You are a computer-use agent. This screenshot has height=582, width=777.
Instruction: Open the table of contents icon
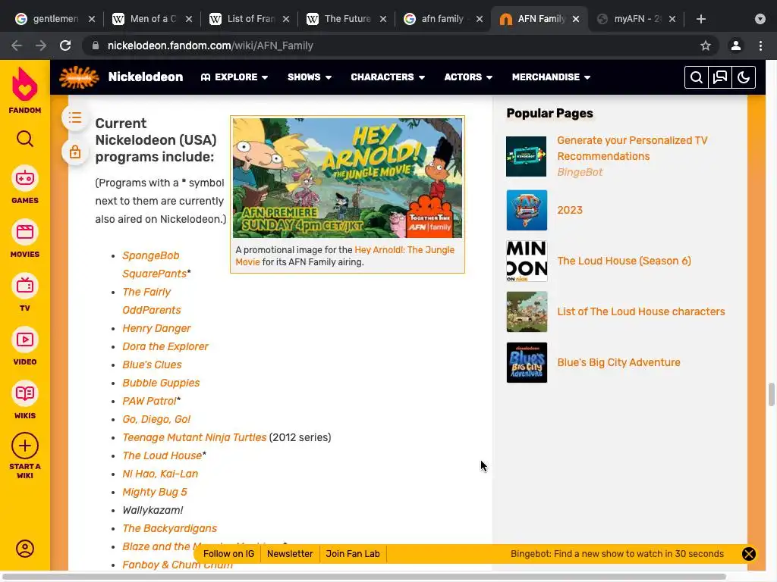(x=75, y=117)
